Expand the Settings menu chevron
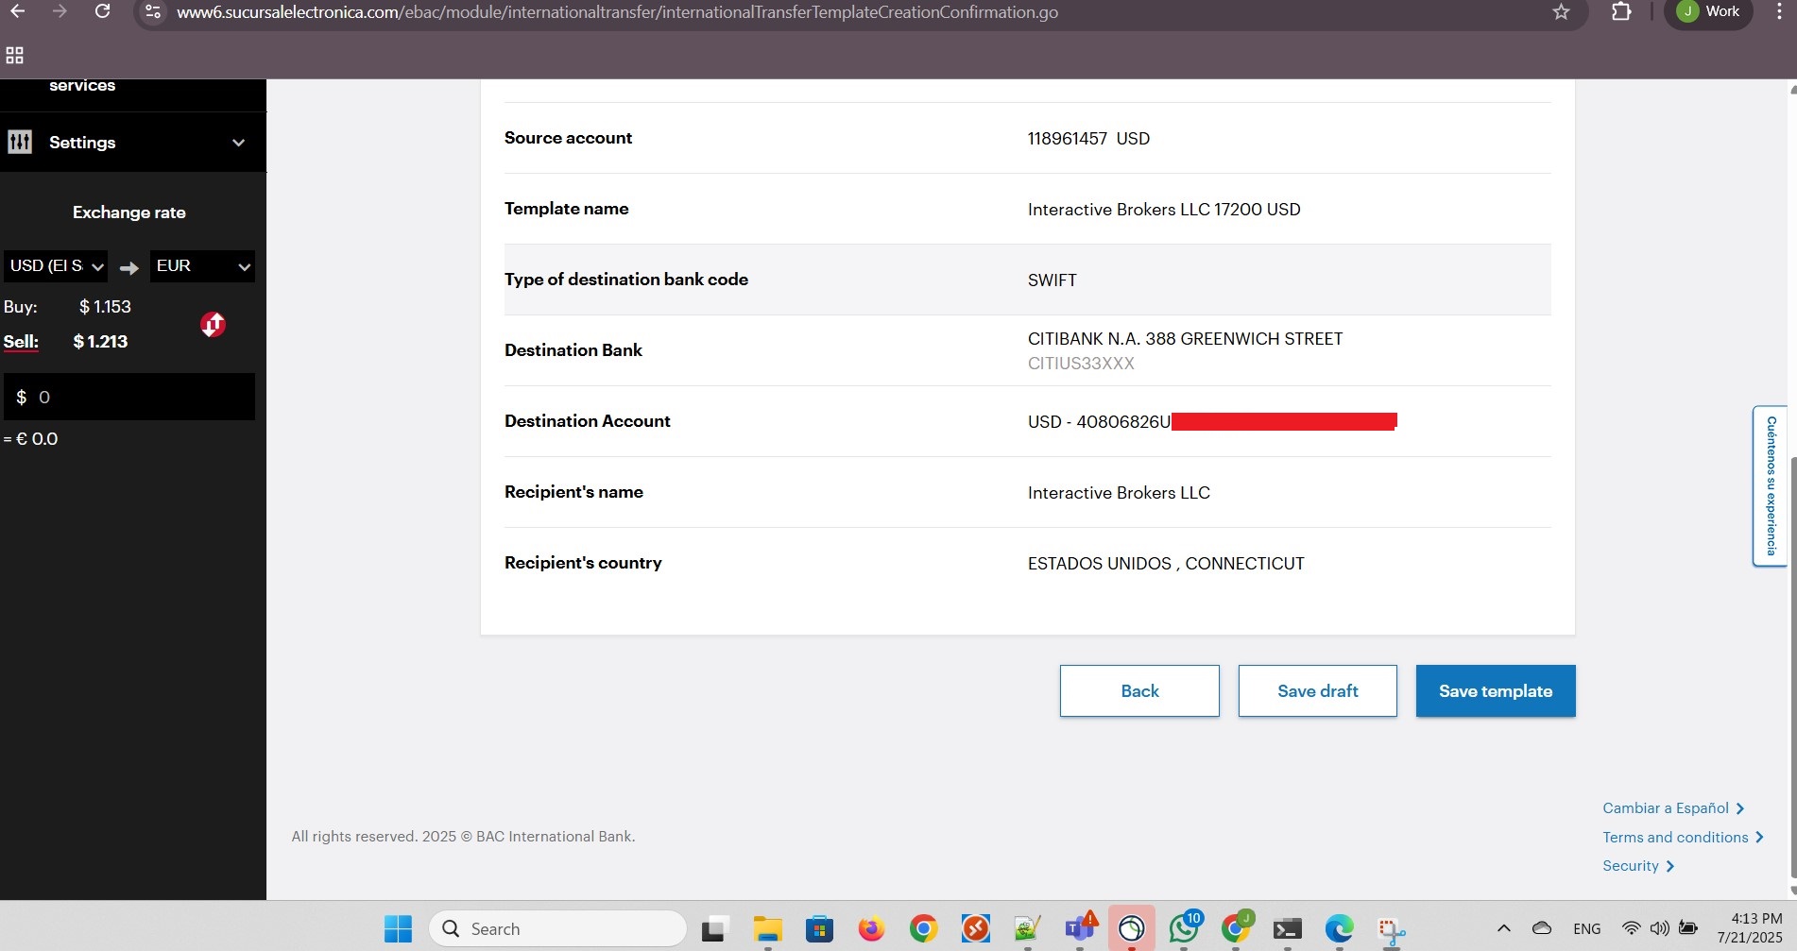The image size is (1797, 951). [238, 143]
